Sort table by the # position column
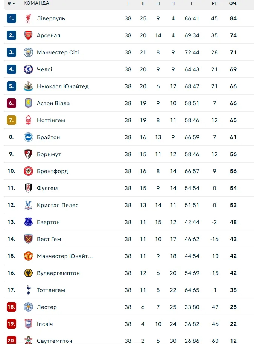 tap(11, 3)
